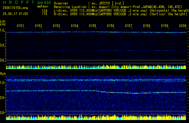Click the Rch double line above 1.0 kHz
This screenshot has height=123, width=189.
(96, 80)
